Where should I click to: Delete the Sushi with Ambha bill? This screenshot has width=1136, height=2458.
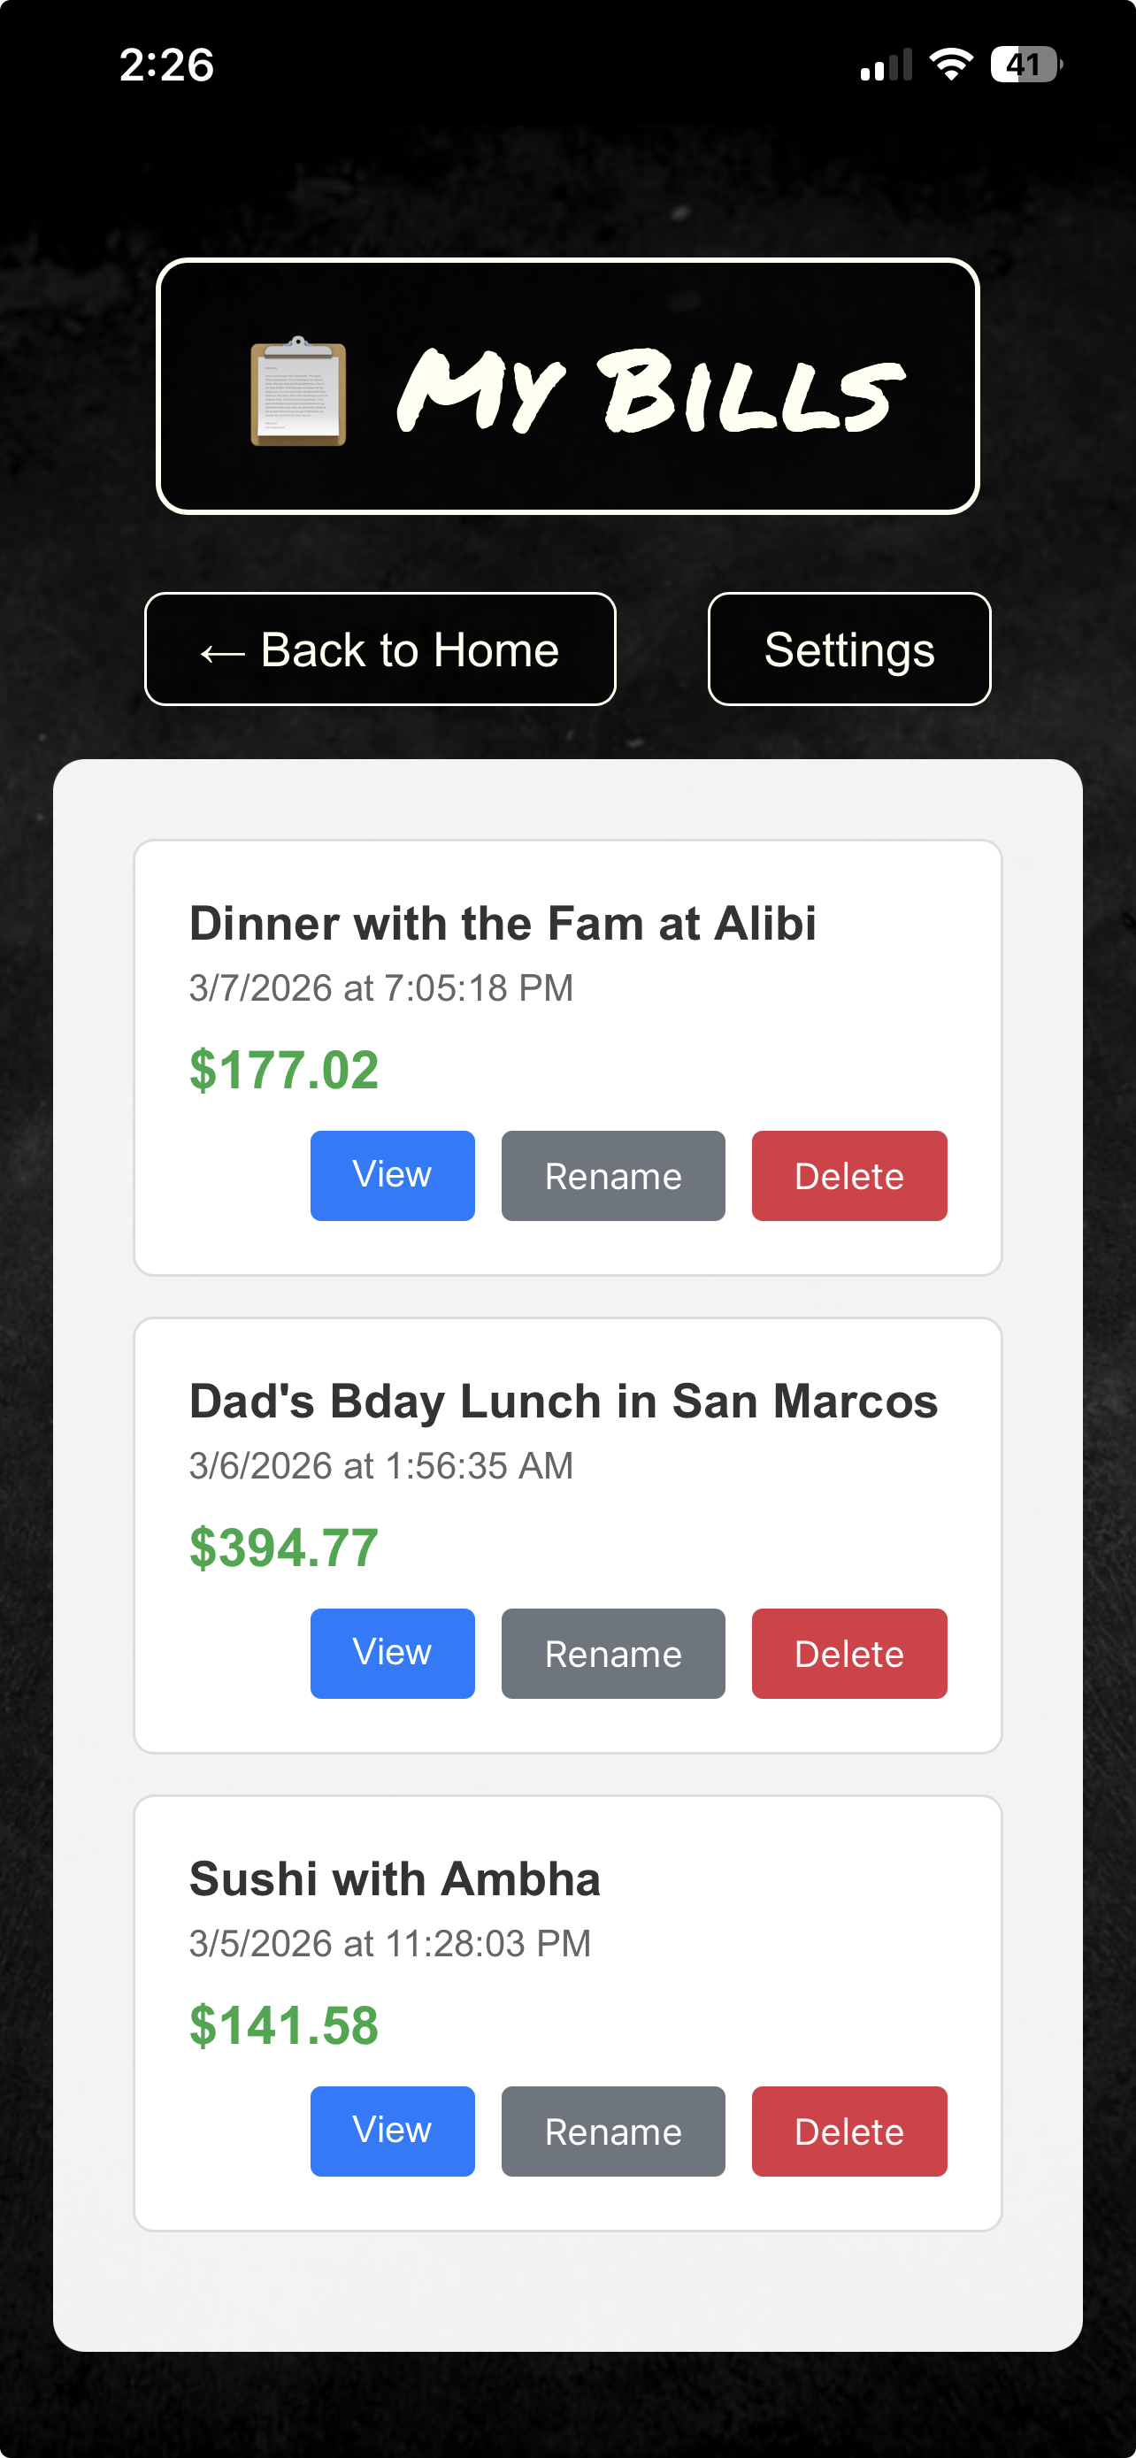tap(848, 2131)
